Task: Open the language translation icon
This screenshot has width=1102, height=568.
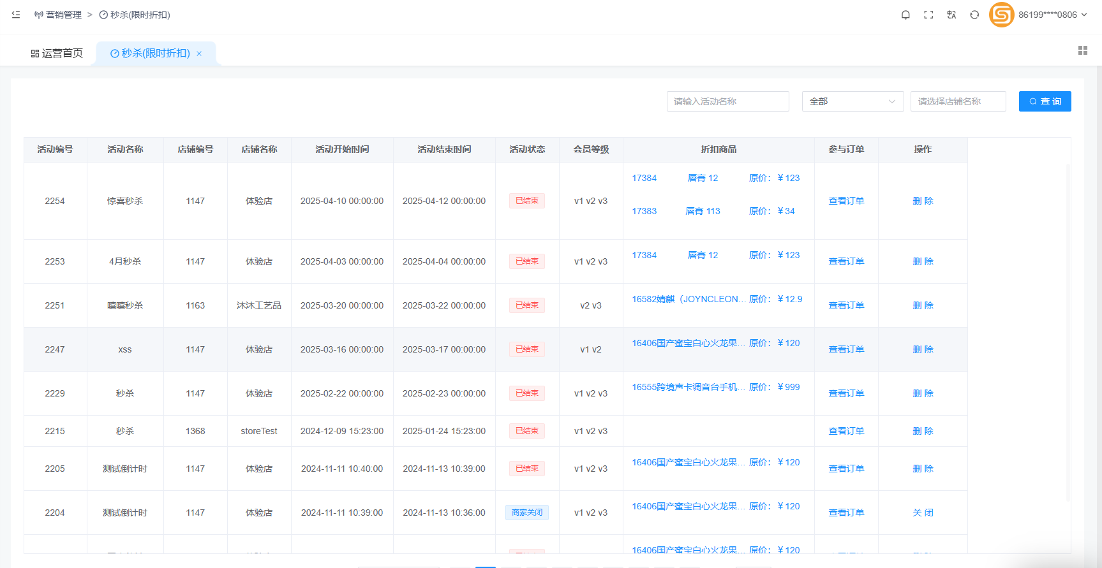Action: tap(951, 15)
